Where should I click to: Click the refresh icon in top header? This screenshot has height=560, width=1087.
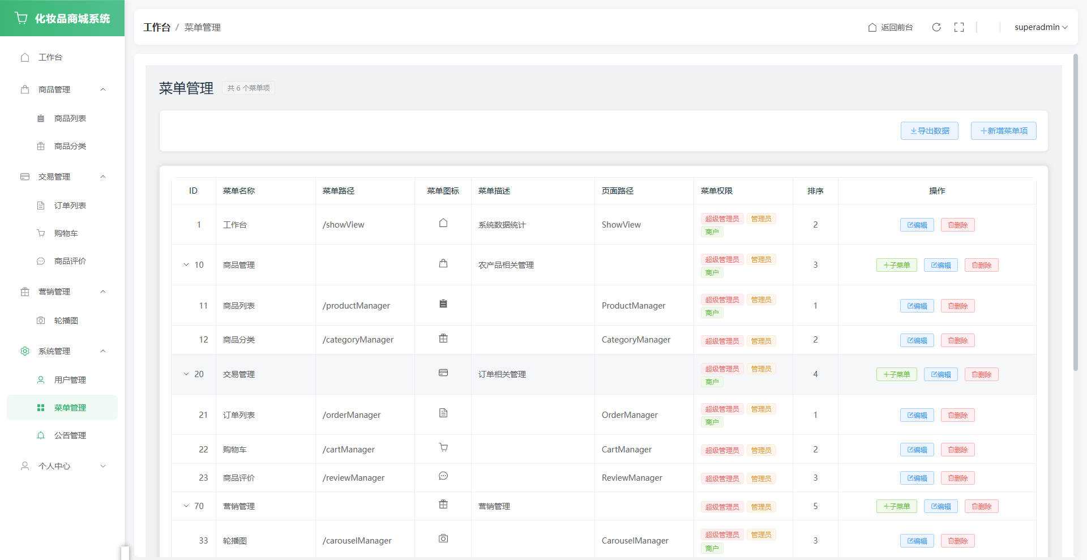(936, 27)
